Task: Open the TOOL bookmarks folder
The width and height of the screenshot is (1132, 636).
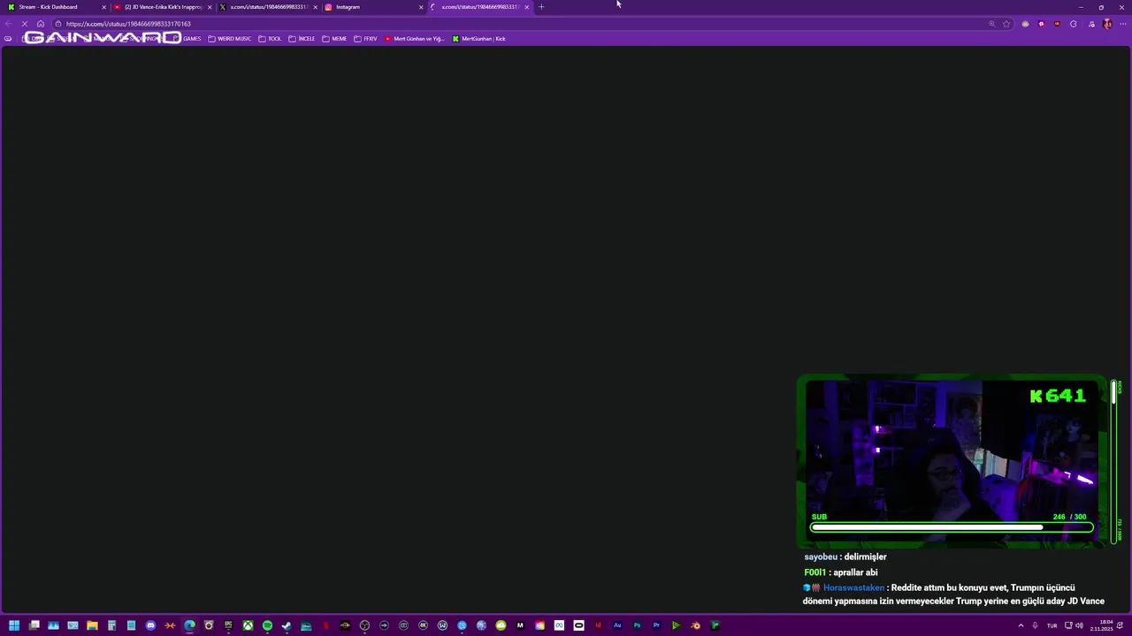Action: click(271, 39)
